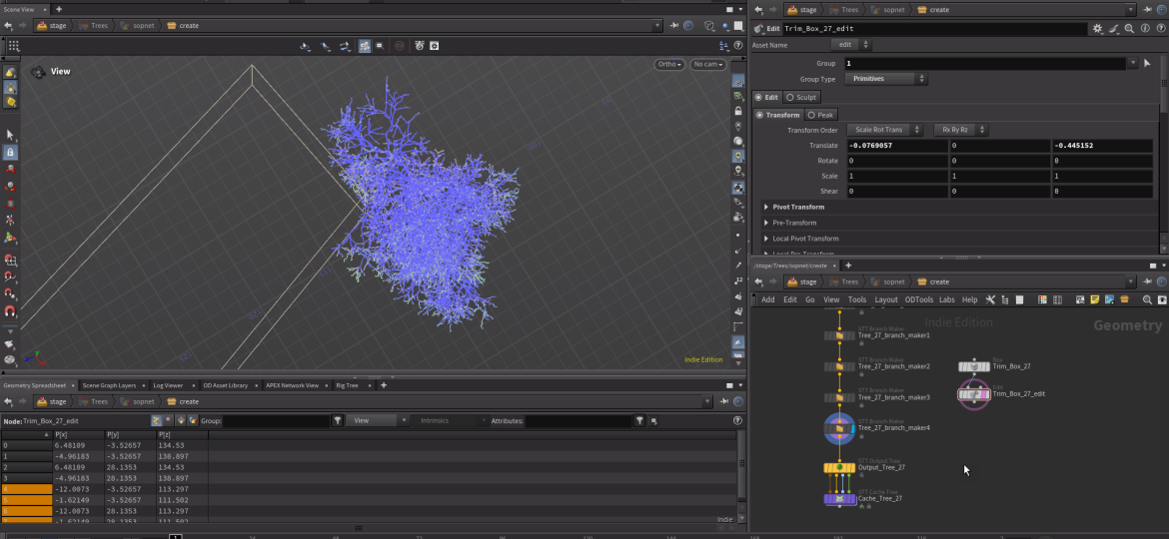
Task: Open the sticky note icon in network toolbar
Action: 1095,299
